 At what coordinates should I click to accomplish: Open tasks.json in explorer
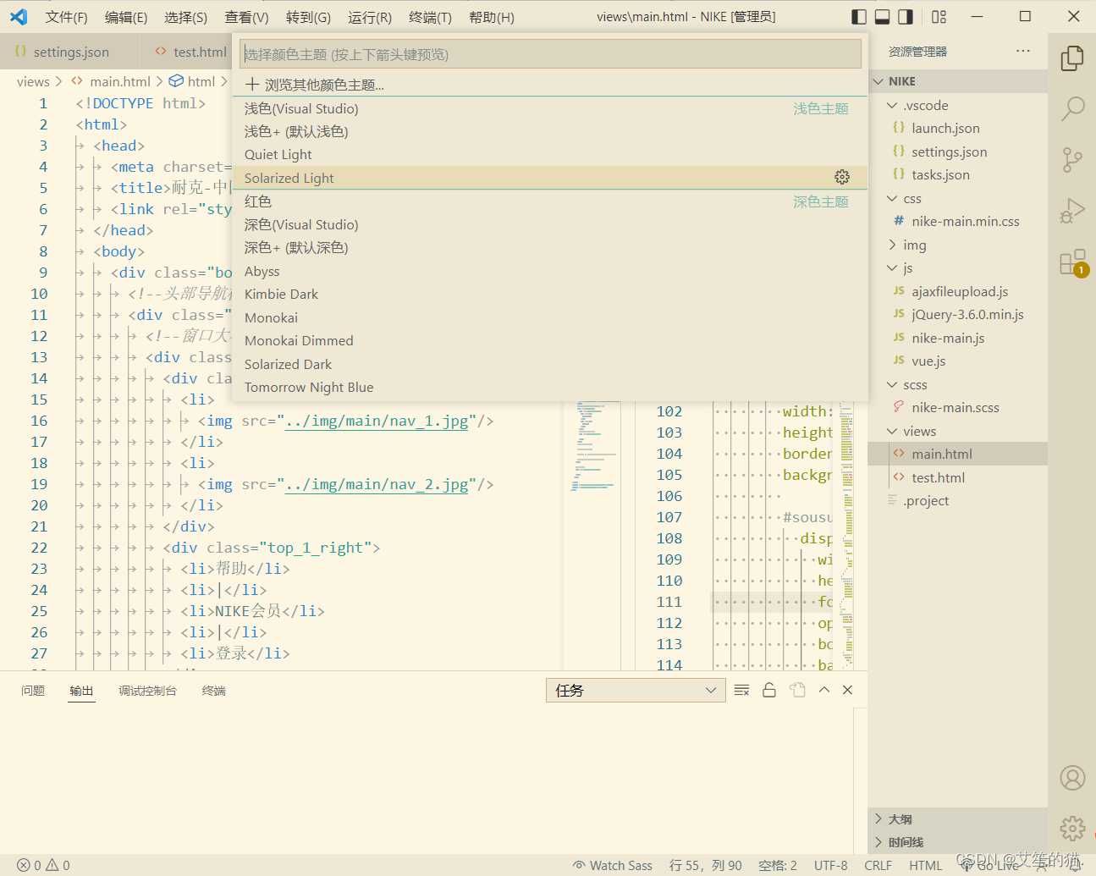click(x=957, y=174)
